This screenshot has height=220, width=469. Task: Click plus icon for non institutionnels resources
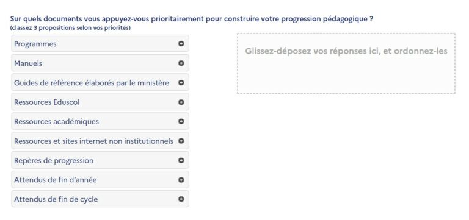tap(181, 141)
